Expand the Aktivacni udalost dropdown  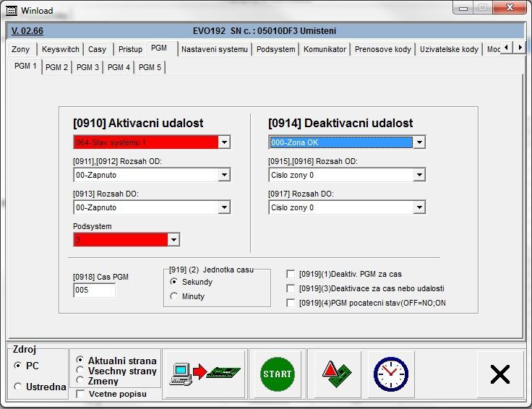(224, 142)
